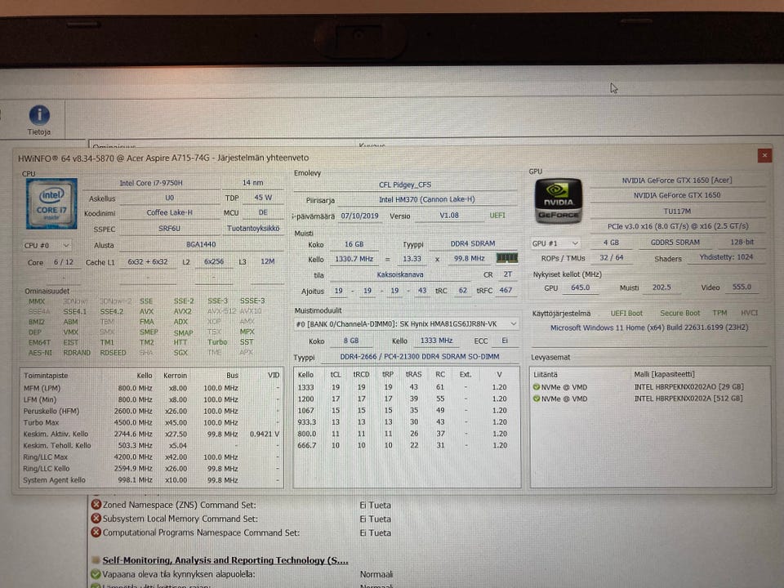Click GPU memory GDDR5 SDRAM

[675, 242]
